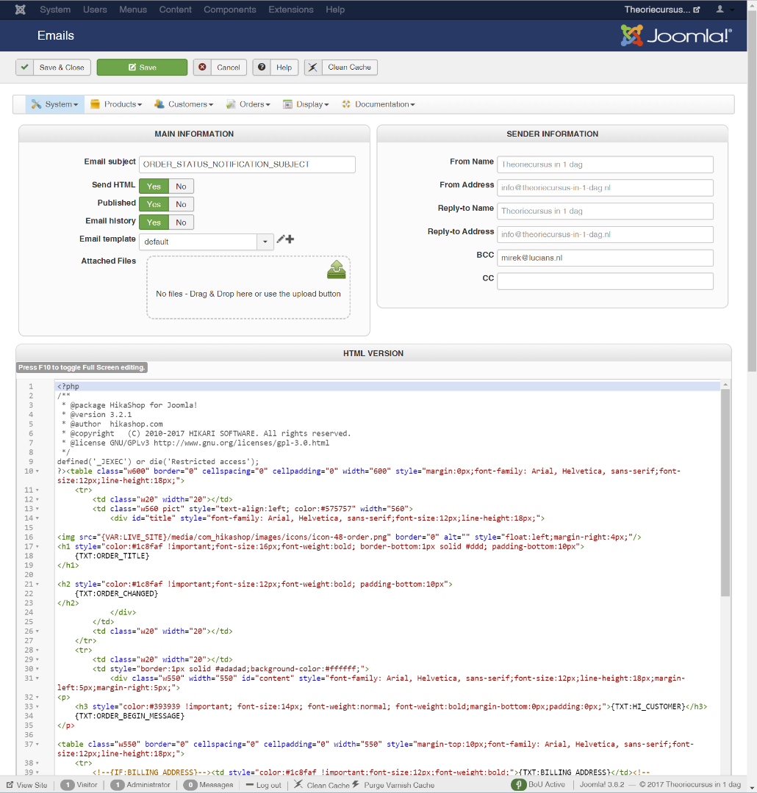Set Published to No

point(181,204)
